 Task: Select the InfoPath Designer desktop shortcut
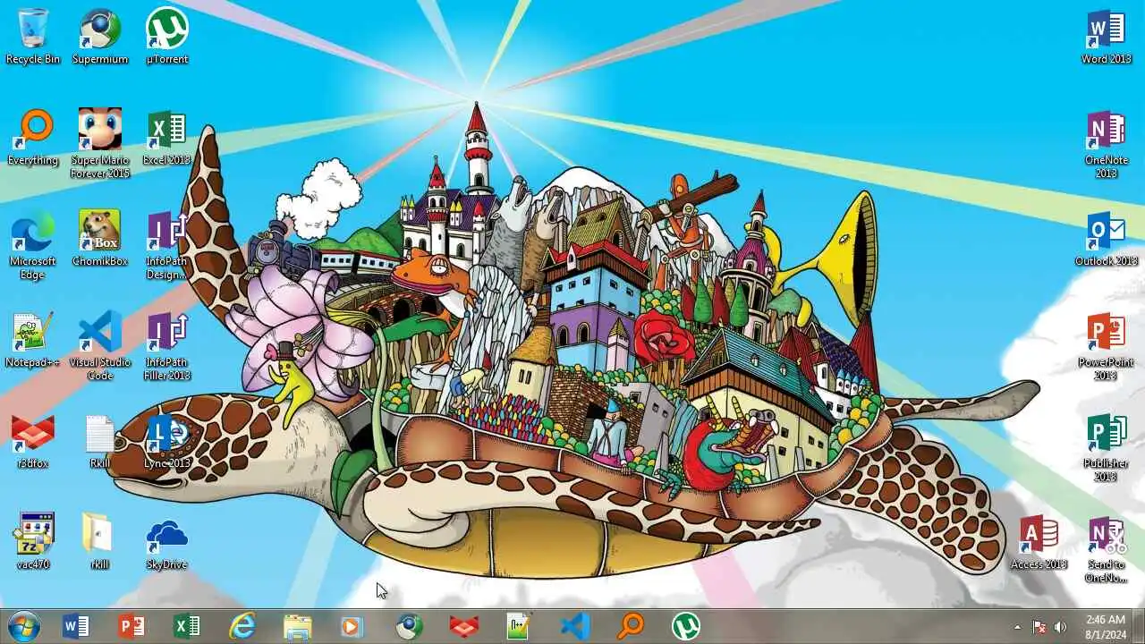tap(167, 244)
